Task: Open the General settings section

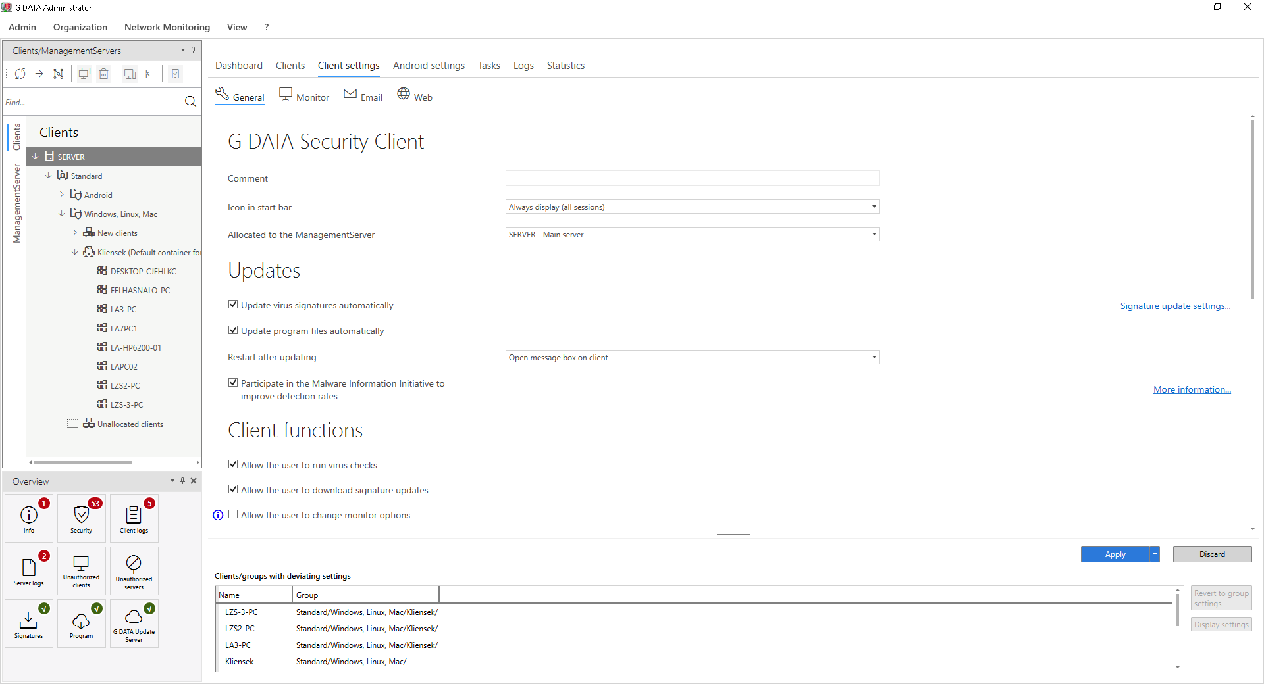Action: pyautogui.click(x=240, y=96)
